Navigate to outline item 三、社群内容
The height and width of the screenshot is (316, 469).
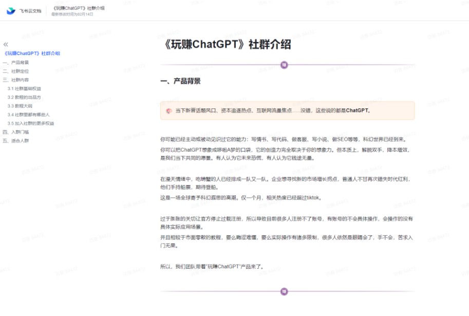16,80
